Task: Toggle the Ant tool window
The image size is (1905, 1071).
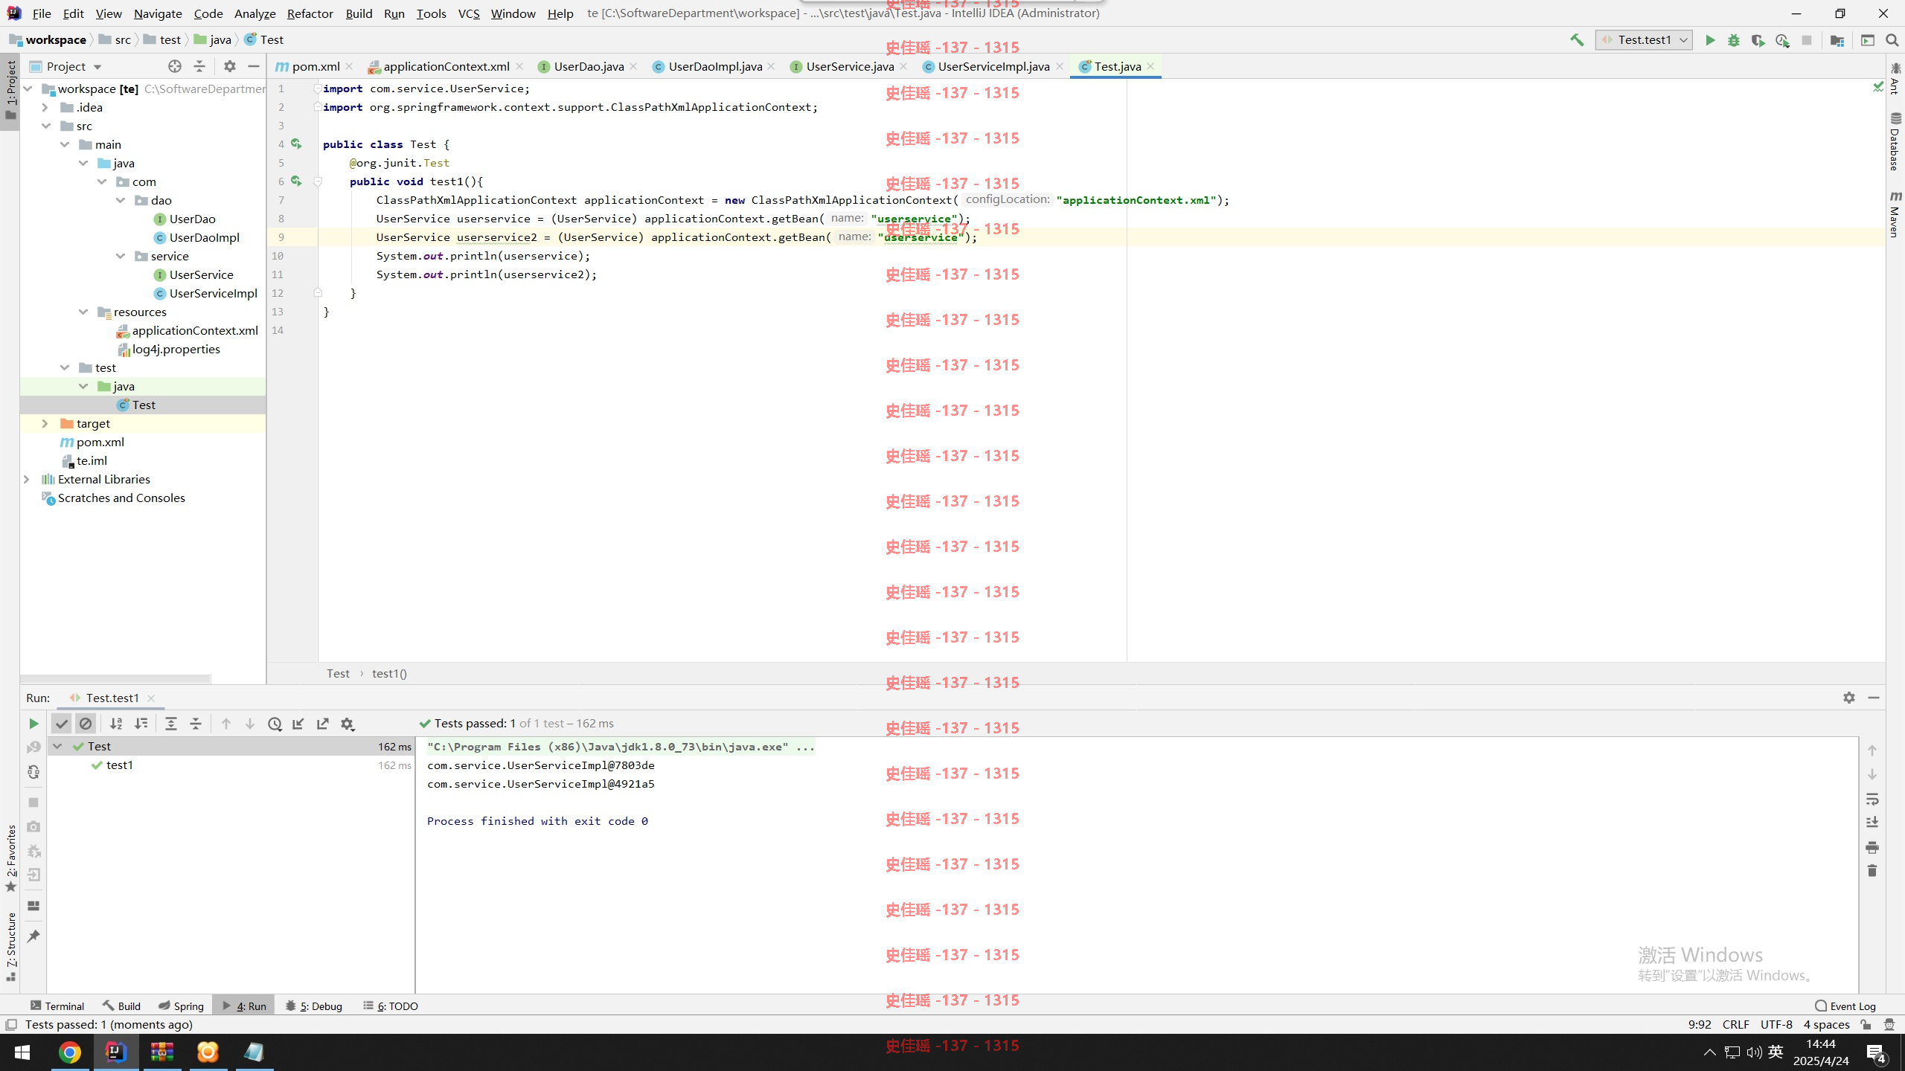Action: 1895,78
